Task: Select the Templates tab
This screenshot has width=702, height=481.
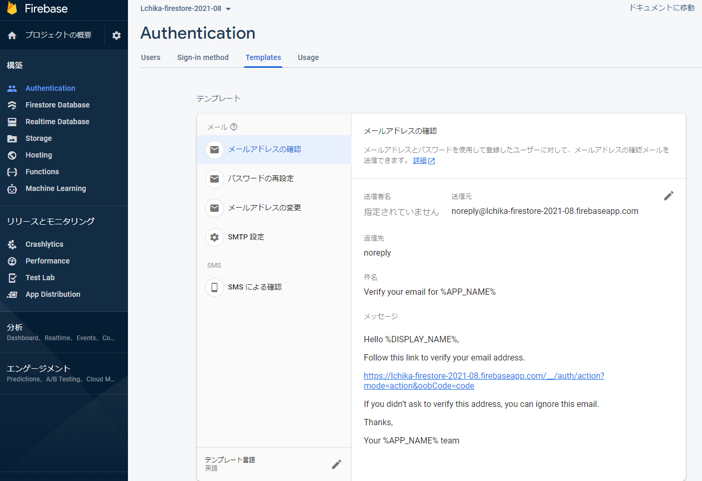Action: [x=263, y=57]
